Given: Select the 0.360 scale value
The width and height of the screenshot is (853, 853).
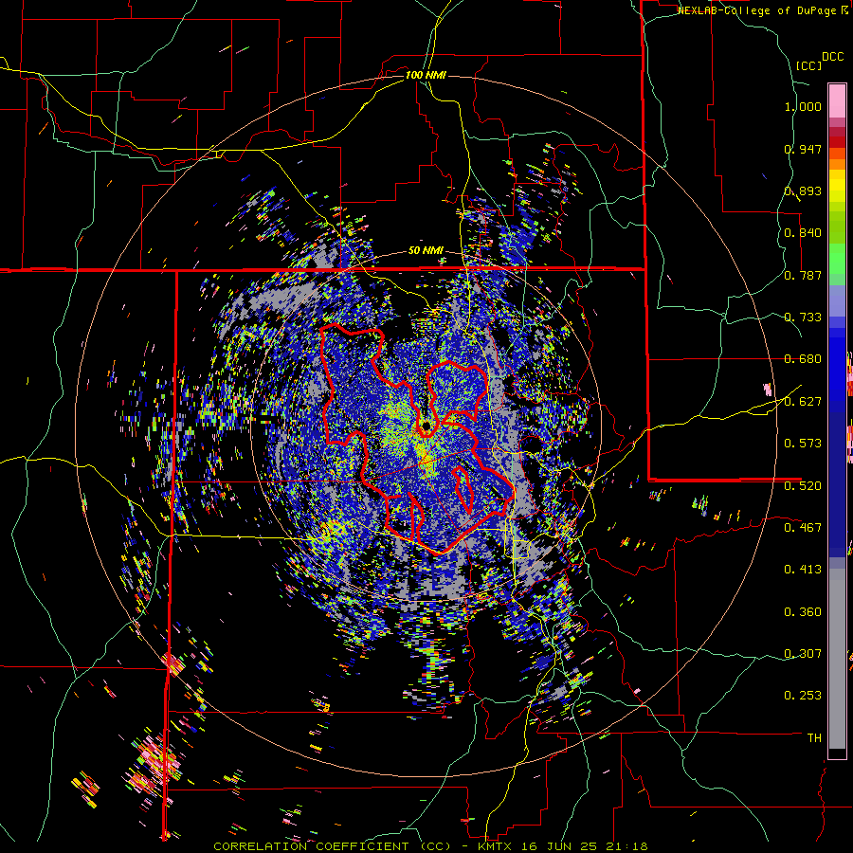Looking at the screenshot, I should [x=803, y=612].
